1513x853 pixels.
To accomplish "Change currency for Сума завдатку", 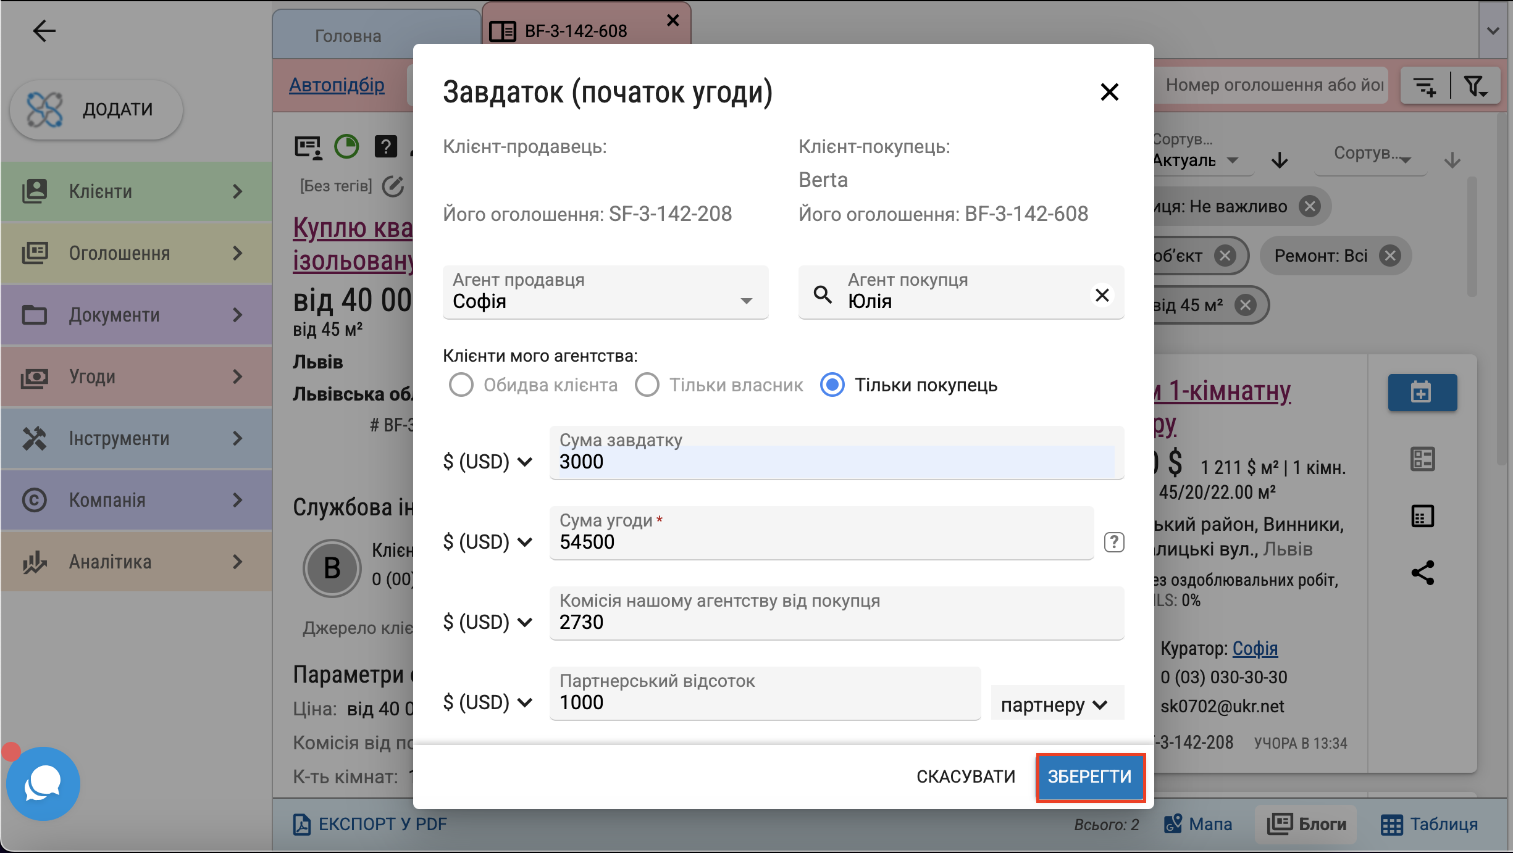I will [488, 462].
